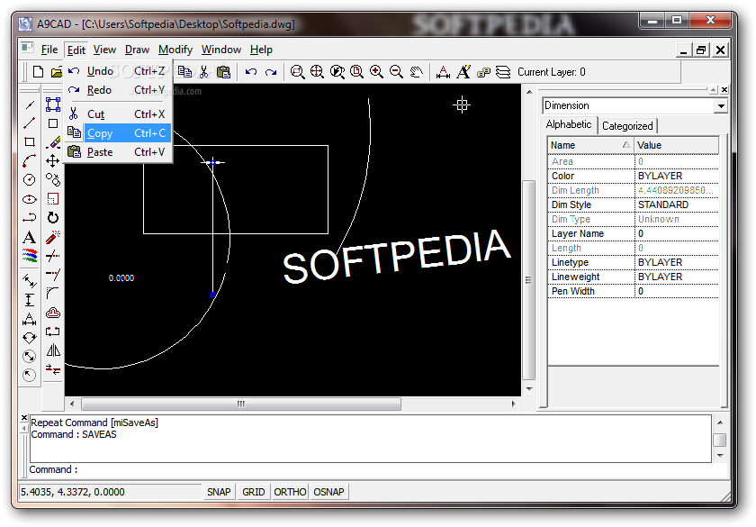
Task: Open the Modify menu
Action: point(175,50)
